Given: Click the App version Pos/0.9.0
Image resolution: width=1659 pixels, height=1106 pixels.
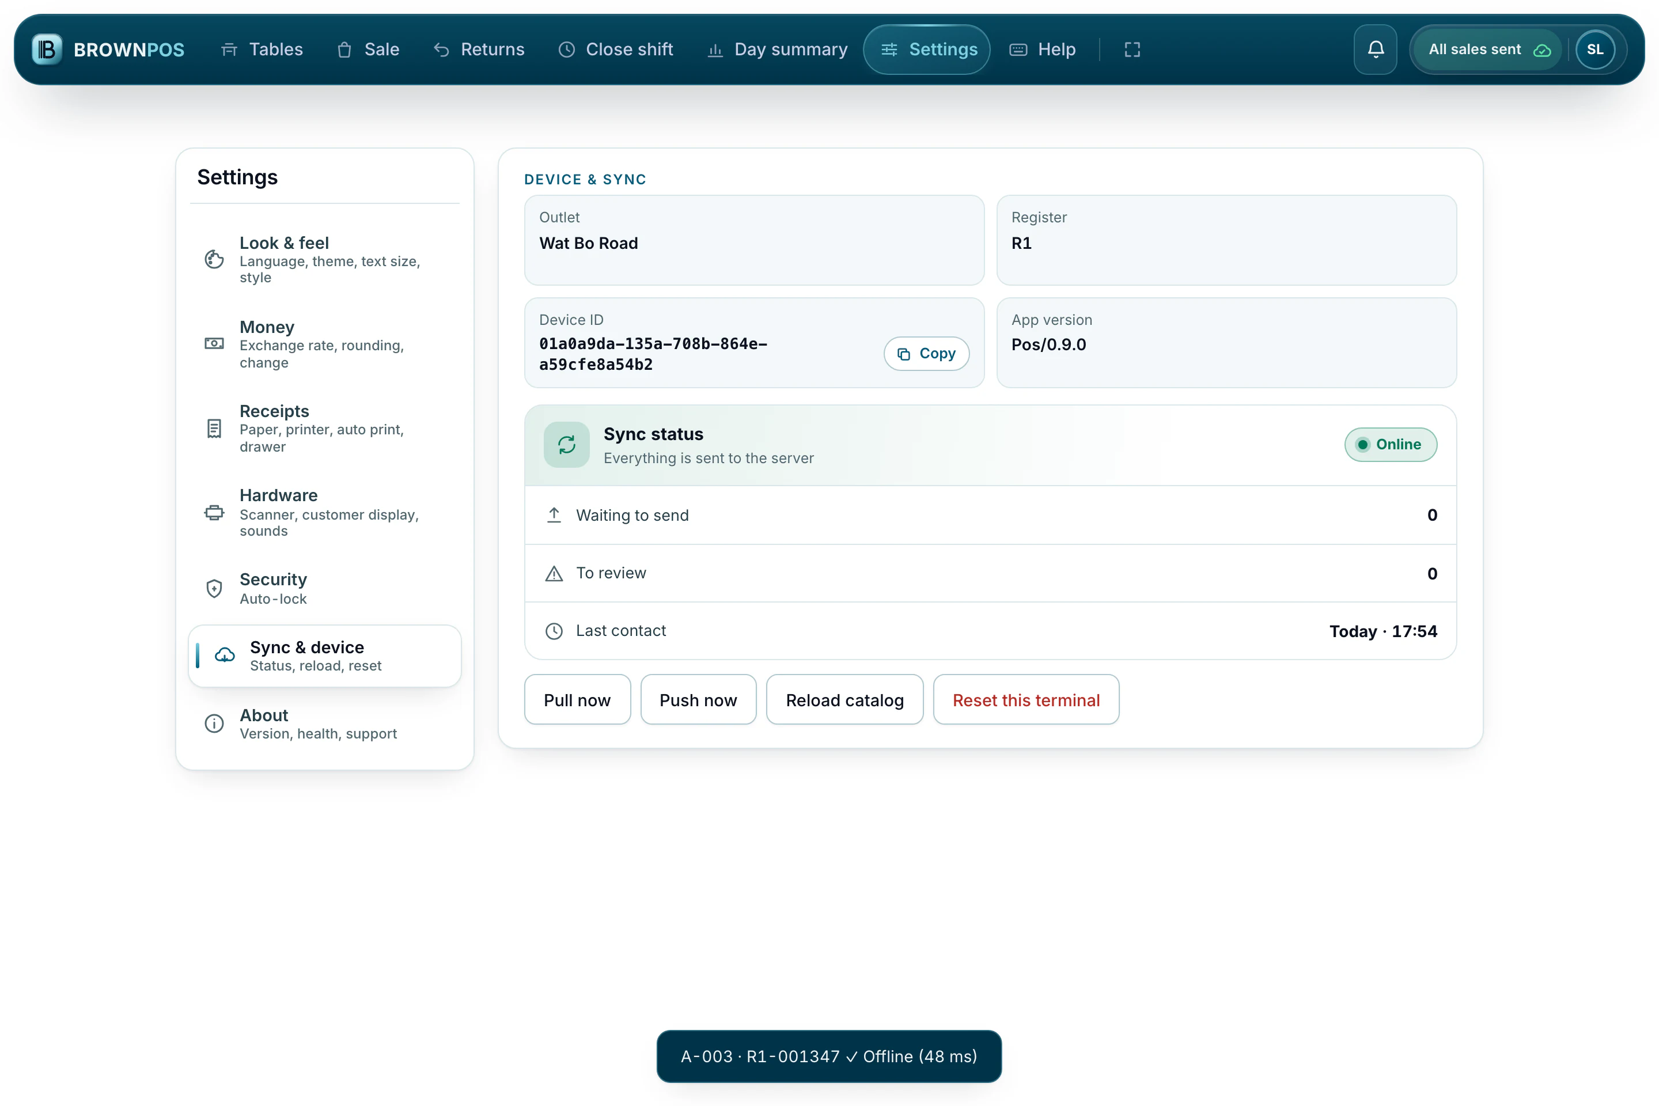Looking at the screenshot, I should 1049,345.
